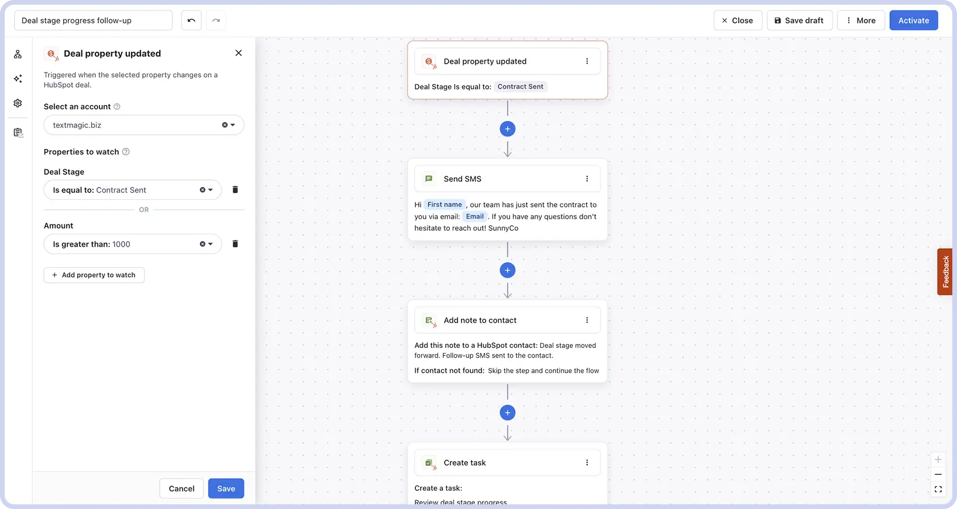
Task: Expand the Deal Stage condition dropdown
Action: pyautogui.click(x=211, y=190)
